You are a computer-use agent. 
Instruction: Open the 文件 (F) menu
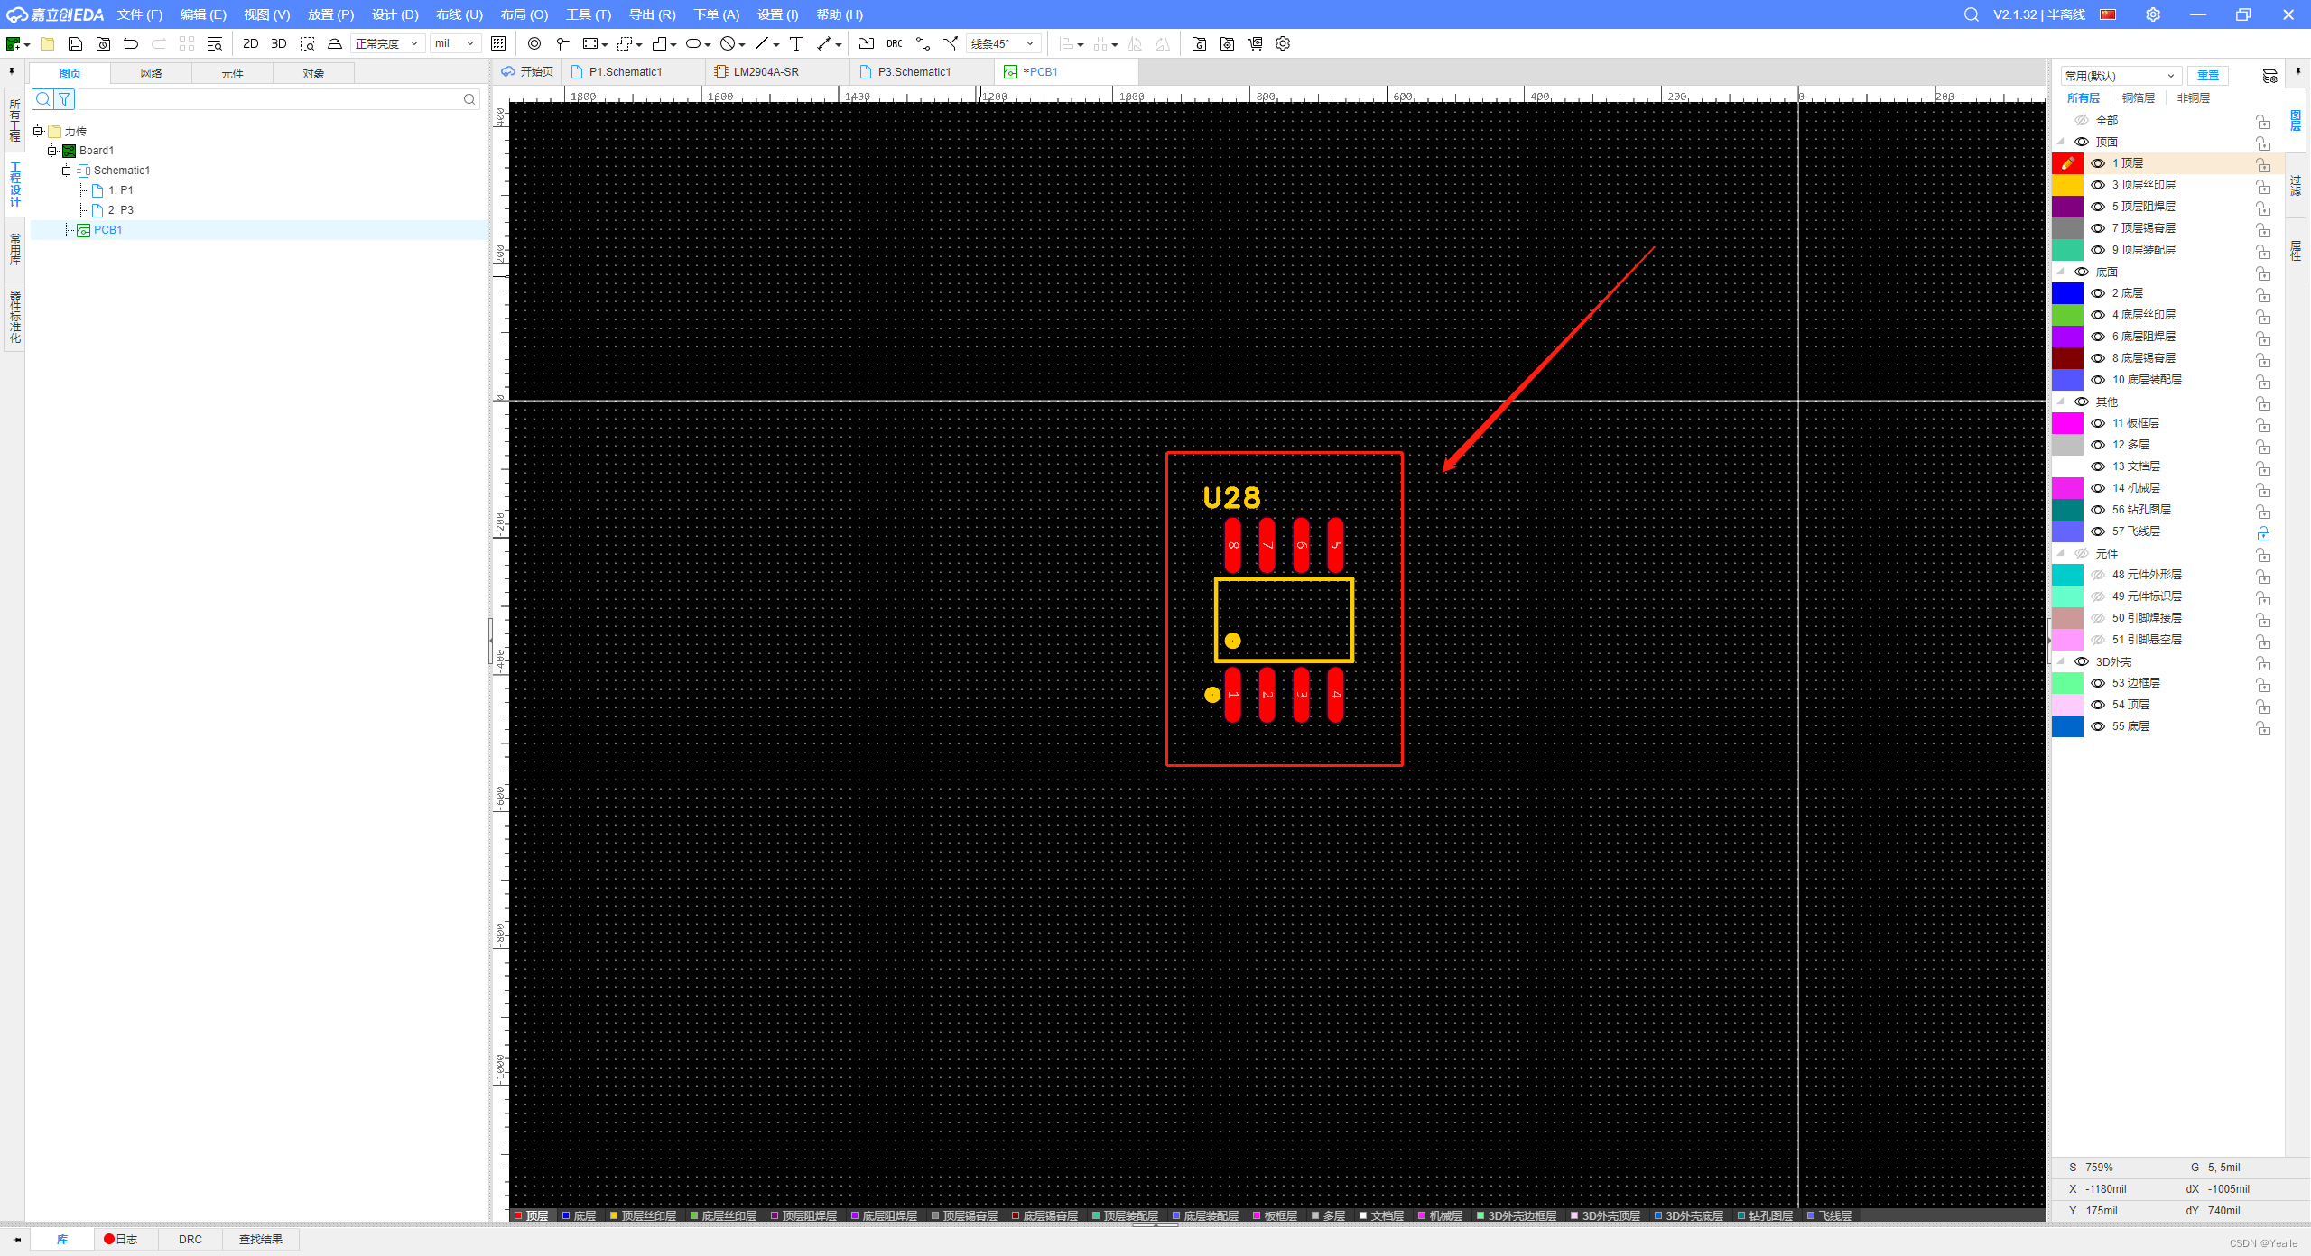140,14
